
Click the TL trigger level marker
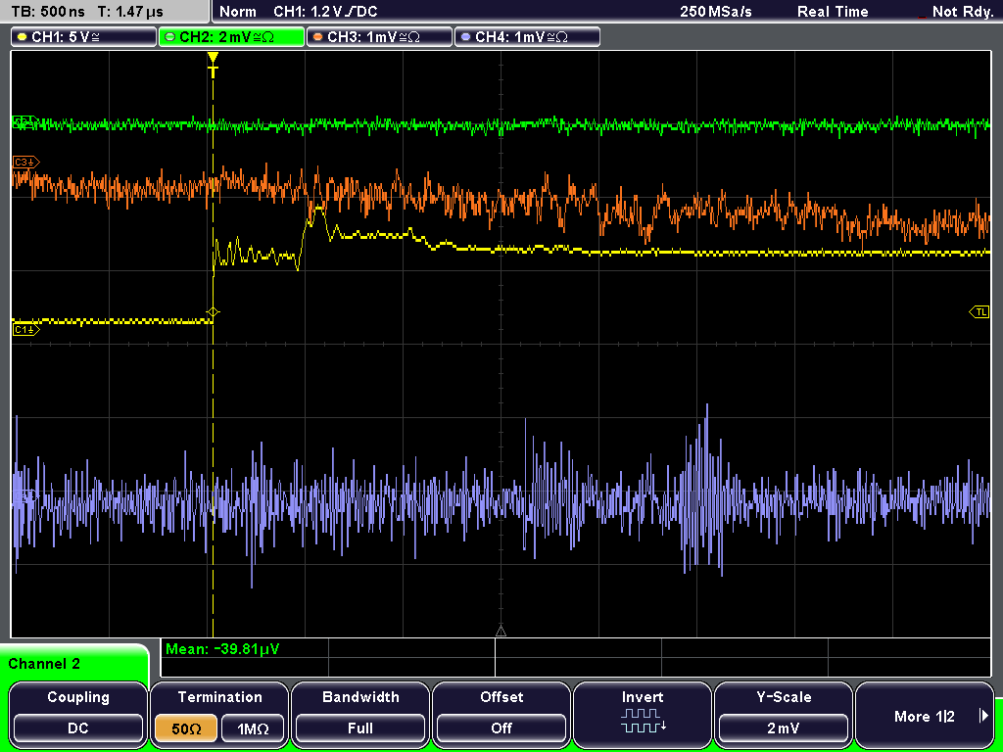[979, 312]
